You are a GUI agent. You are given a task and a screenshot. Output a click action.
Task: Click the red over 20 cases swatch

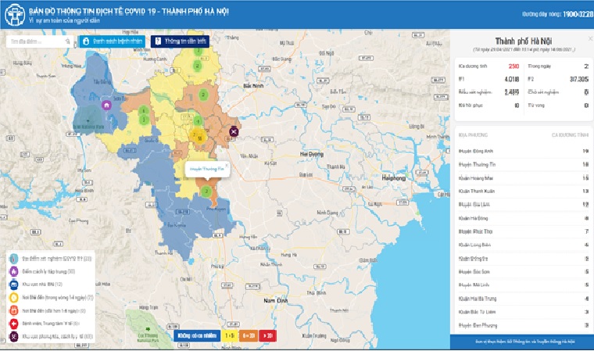point(268,335)
